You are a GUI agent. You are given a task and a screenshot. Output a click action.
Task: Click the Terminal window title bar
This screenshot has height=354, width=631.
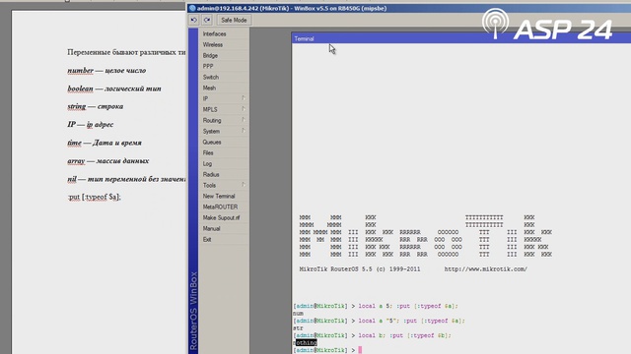coord(461,38)
